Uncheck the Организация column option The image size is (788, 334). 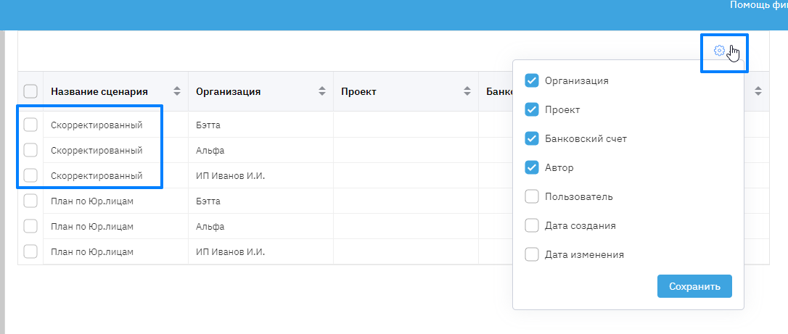[532, 80]
